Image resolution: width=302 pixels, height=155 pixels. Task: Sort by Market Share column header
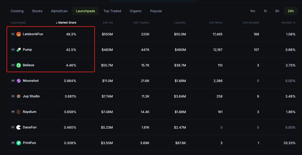67,23
